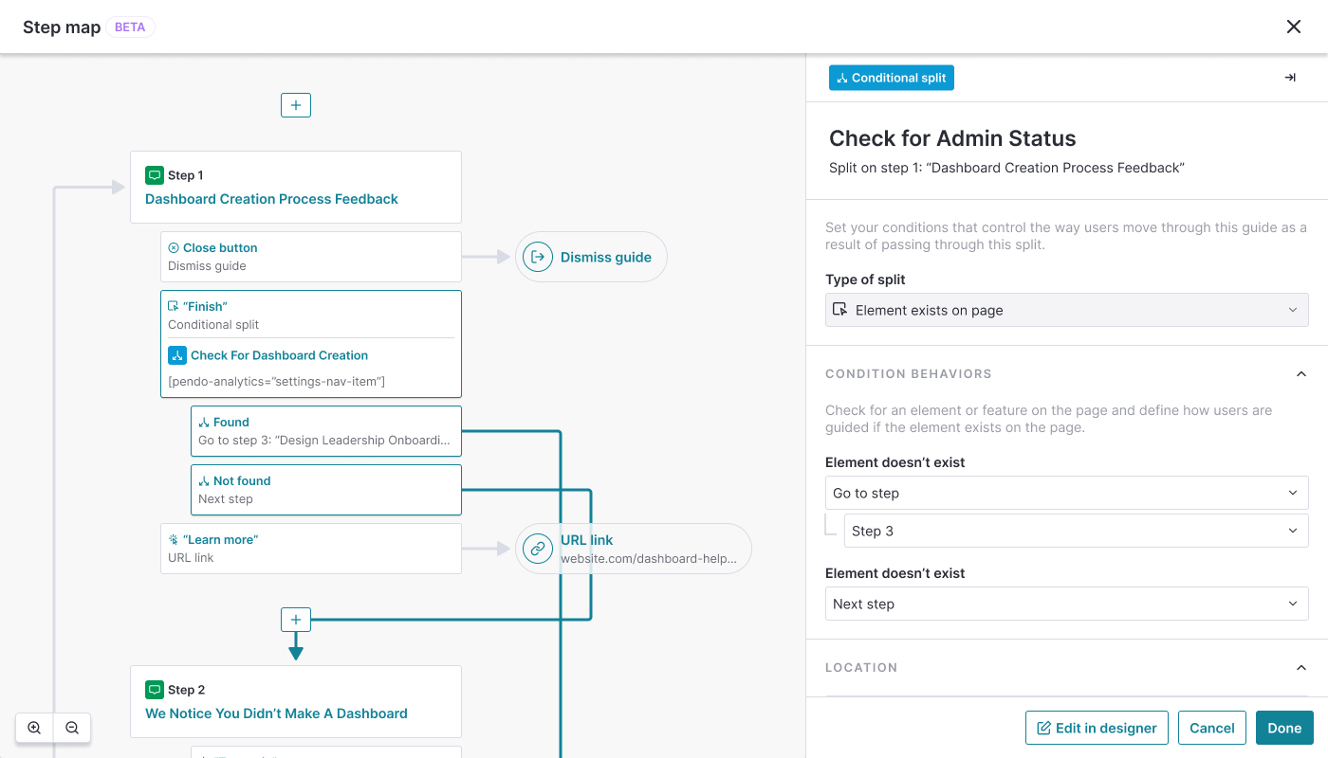Zoom in on the step map canvas
1328x758 pixels.
point(34,728)
